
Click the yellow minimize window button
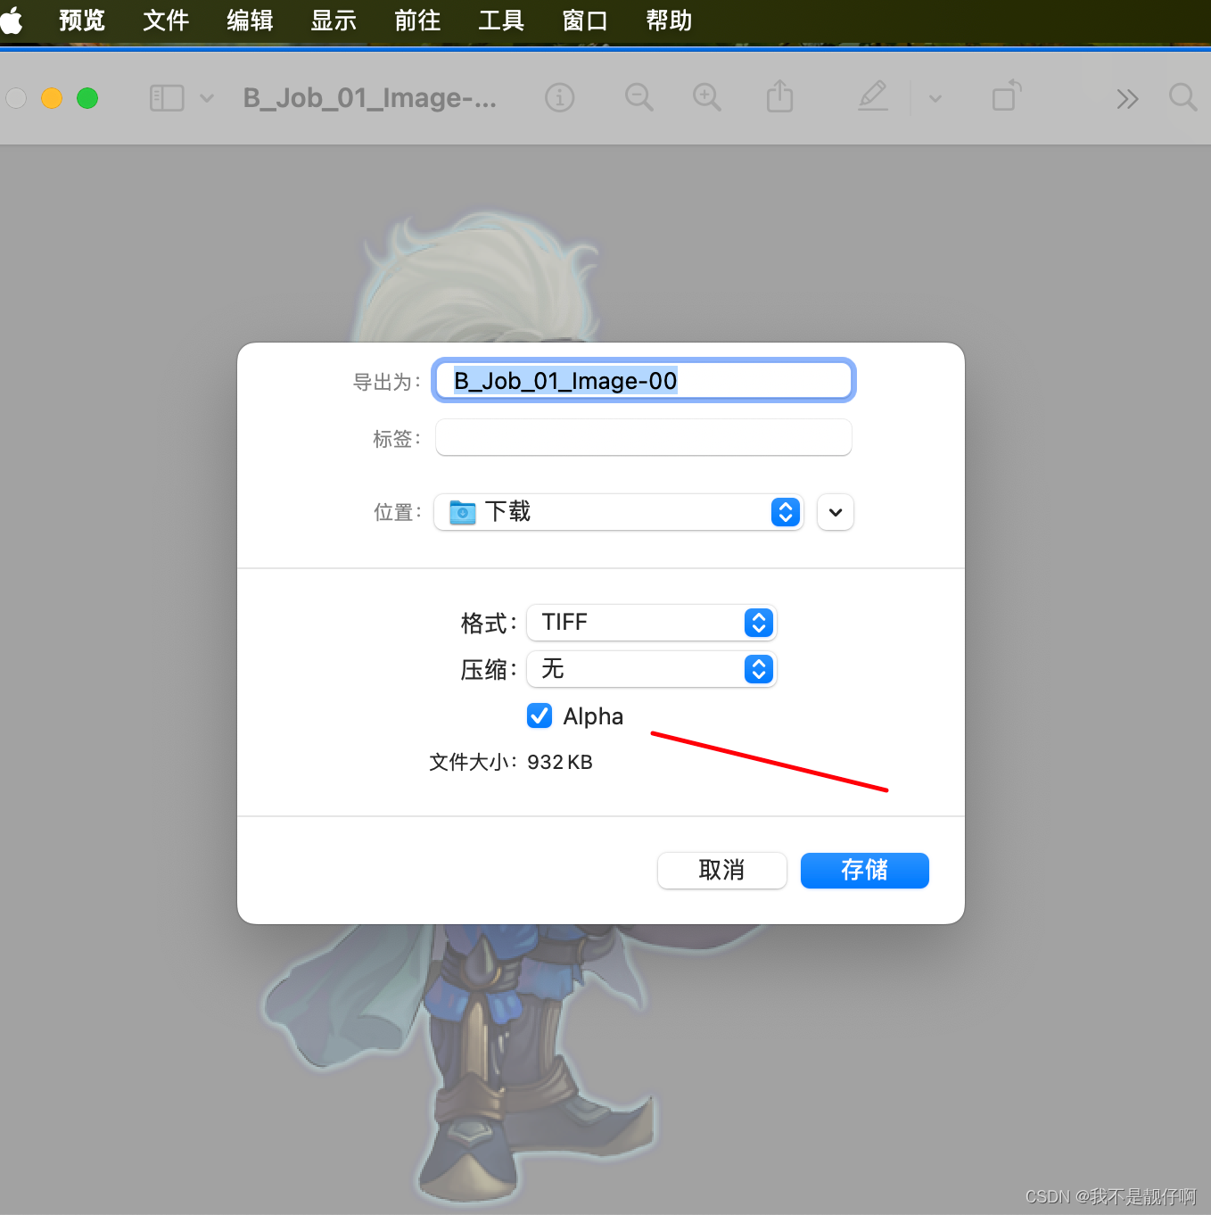pyautogui.click(x=52, y=98)
